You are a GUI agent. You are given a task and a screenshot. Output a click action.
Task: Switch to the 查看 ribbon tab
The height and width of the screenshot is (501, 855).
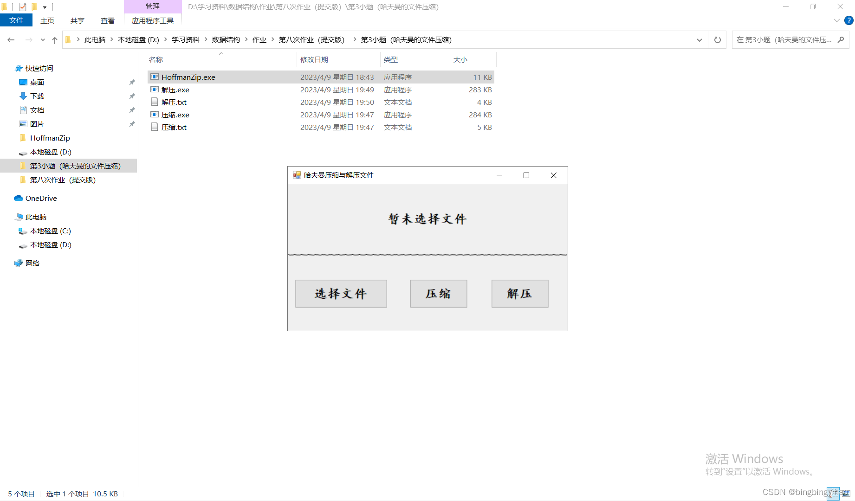click(108, 20)
